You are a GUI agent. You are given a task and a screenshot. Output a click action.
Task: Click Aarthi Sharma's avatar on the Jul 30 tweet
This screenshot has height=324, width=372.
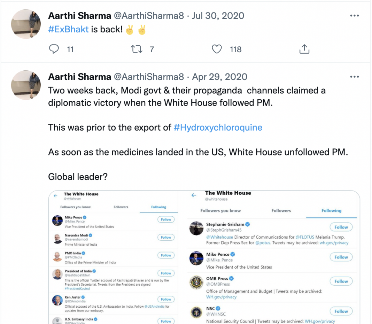click(26, 24)
